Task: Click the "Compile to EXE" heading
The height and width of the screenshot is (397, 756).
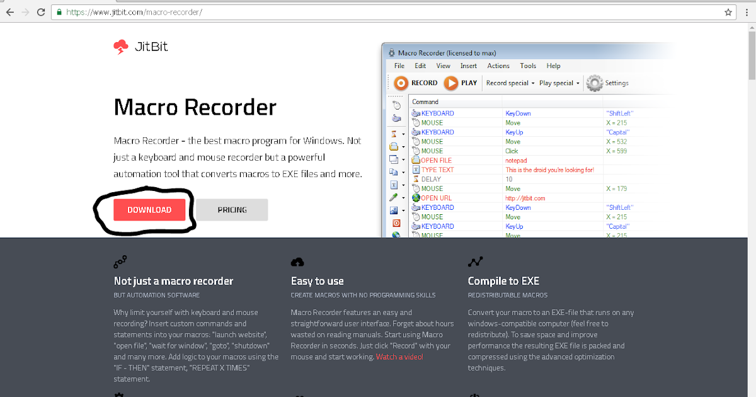Action: 503,281
